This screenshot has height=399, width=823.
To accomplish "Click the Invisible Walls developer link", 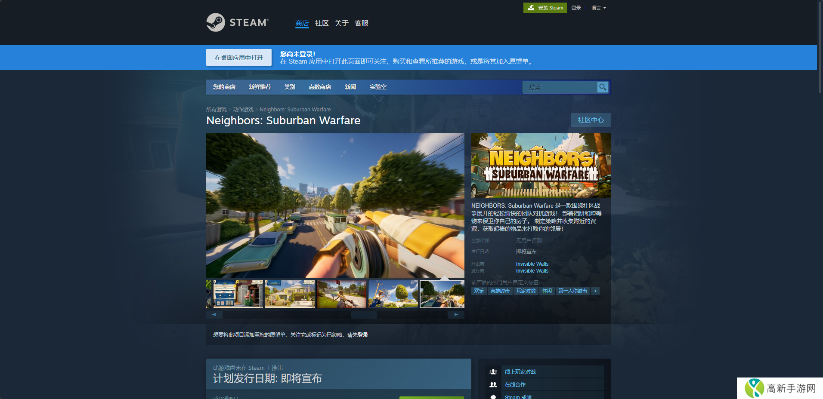I will pos(532,264).
